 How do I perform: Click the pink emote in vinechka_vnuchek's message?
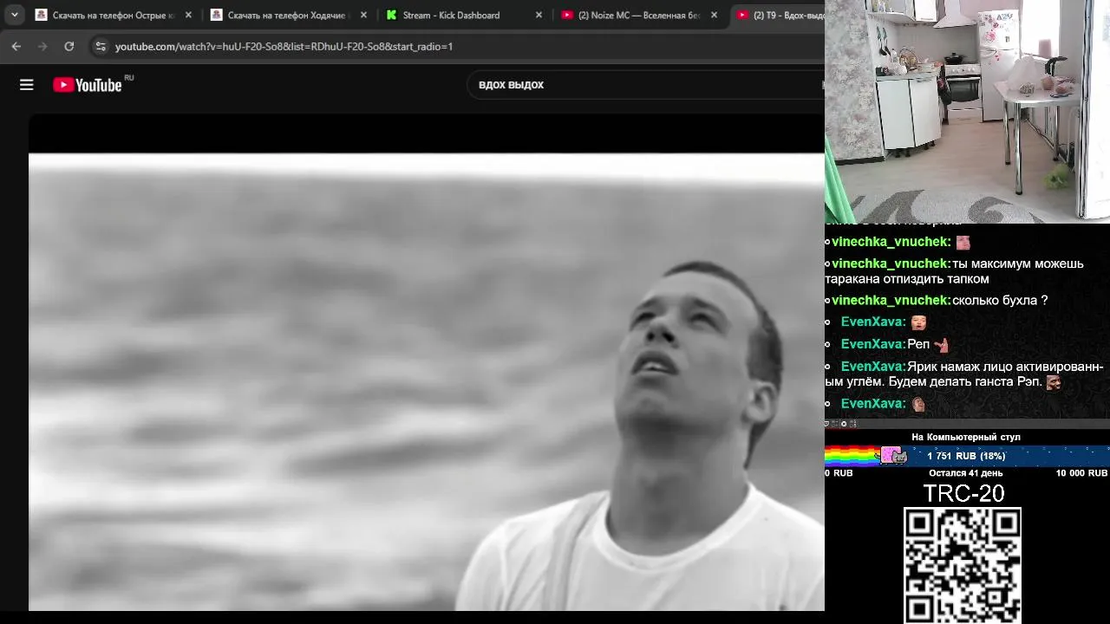tap(963, 243)
